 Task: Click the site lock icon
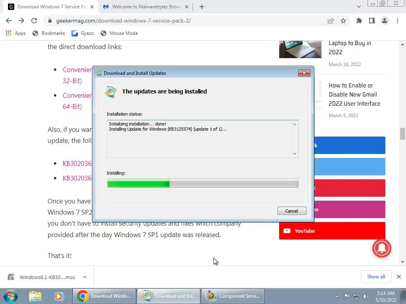click(50, 21)
